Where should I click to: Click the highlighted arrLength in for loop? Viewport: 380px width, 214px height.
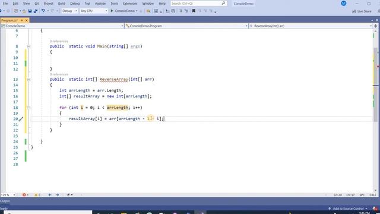(x=118, y=108)
